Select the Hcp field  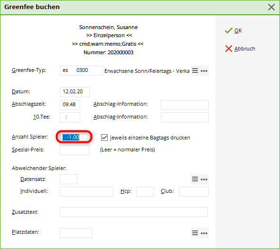point(145,192)
